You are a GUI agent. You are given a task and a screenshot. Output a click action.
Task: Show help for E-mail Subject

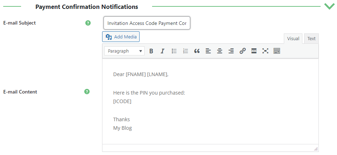click(x=88, y=23)
